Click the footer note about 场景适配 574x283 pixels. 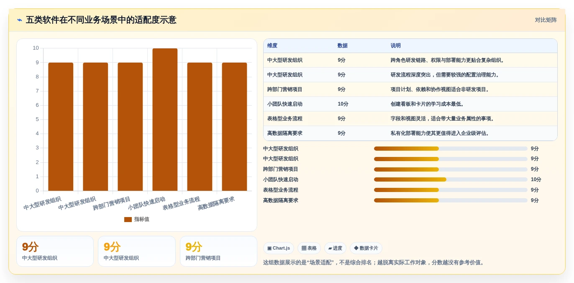click(374, 263)
